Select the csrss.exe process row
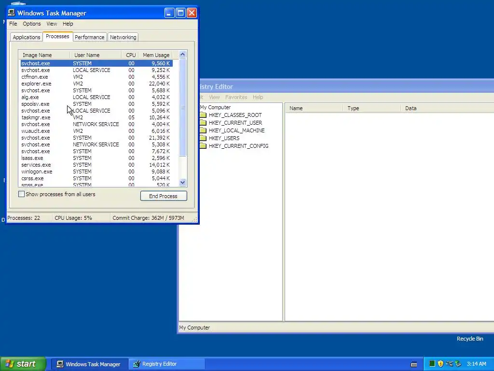The height and width of the screenshot is (371, 494). (96, 178)
